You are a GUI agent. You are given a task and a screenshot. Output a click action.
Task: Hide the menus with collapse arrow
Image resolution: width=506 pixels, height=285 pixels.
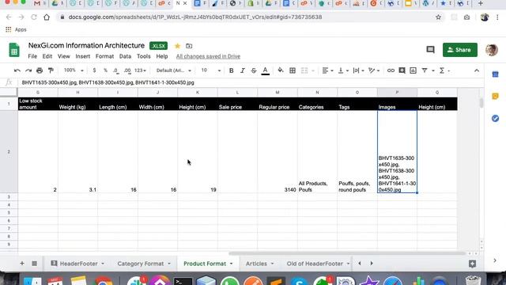477,70
